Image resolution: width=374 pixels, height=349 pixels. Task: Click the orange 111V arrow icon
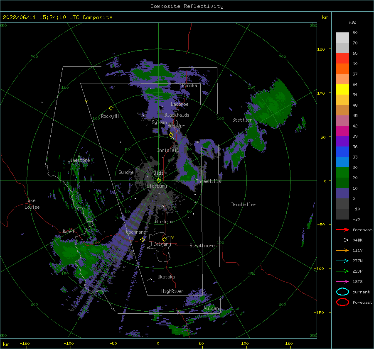click(342, 250)
